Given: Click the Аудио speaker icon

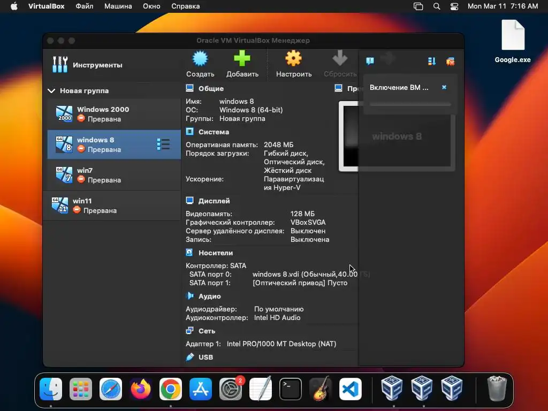Looking at the screenshot, I should point(189,295).
